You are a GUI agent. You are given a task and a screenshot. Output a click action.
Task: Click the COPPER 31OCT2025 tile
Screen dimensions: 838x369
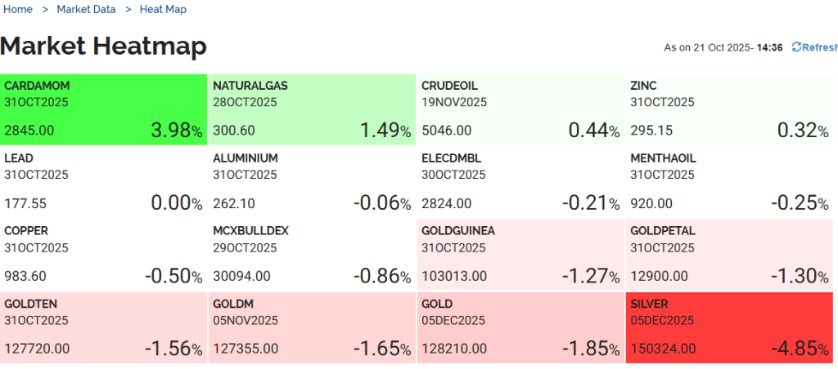pyautogui.click(x=103, y=254)
